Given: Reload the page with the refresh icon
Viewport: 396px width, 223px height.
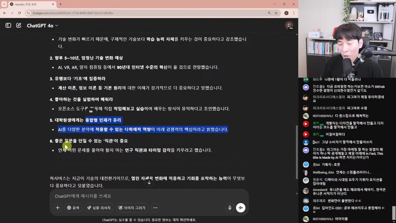Looking at the screenshot, I should [x=19, y=13].
